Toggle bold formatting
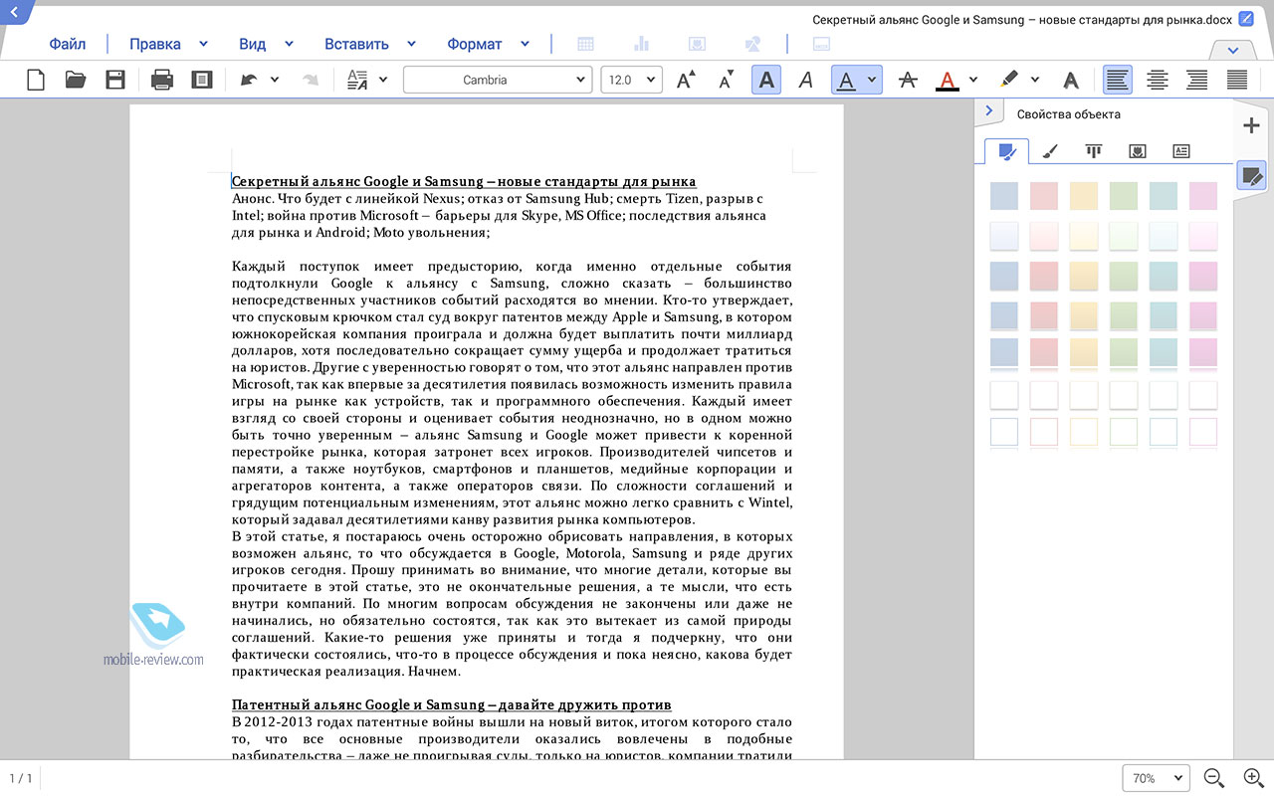This screenshot has height=796, width=1274. pos(766,80)
